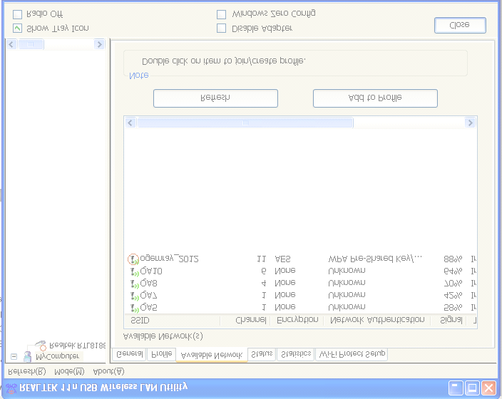
Task: Select the QA5 network row
Action: (300, 308)
